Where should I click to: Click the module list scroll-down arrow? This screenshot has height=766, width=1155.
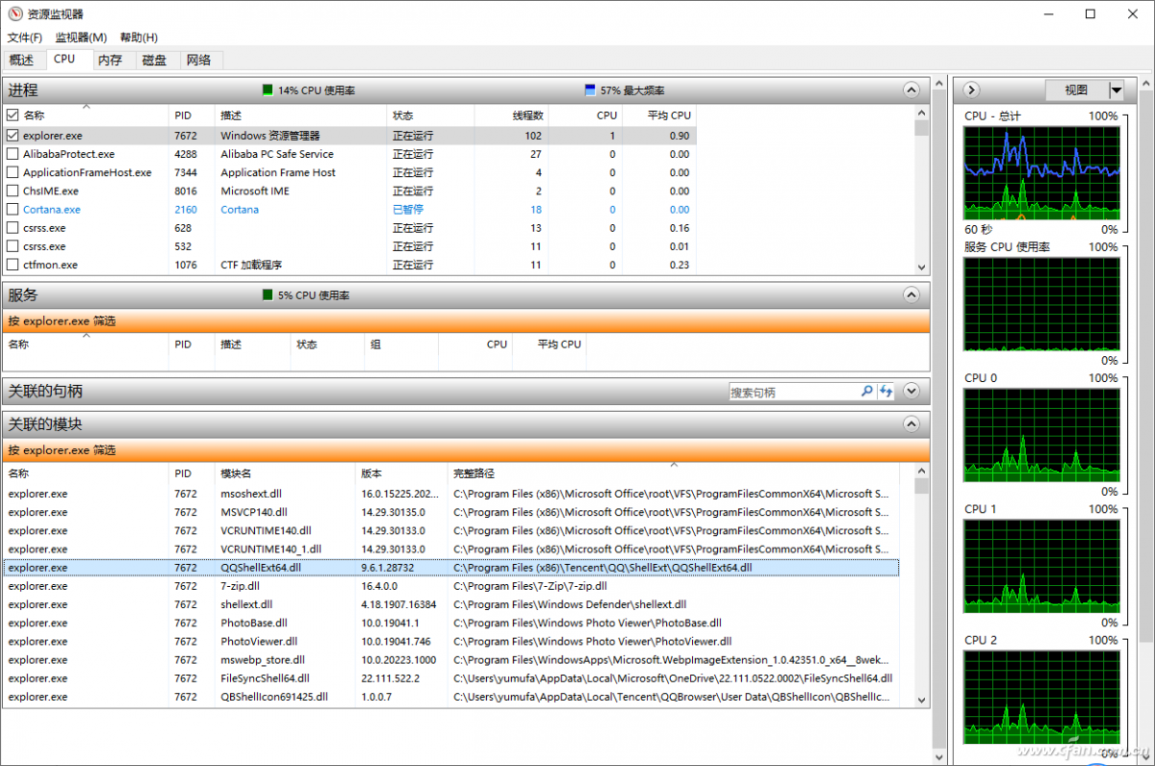[x=921, y=701]
